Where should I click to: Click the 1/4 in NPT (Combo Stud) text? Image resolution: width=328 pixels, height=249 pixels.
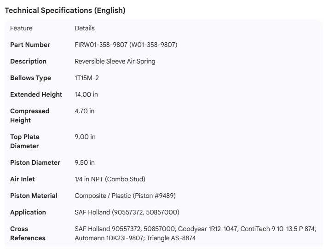110,179
